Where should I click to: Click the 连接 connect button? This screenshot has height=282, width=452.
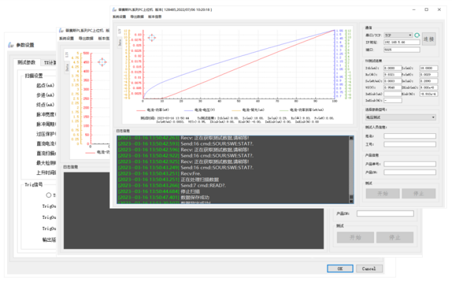[429, 40]
